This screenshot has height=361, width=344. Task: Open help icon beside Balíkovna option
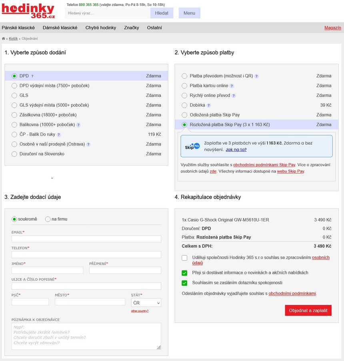[78, 125]
